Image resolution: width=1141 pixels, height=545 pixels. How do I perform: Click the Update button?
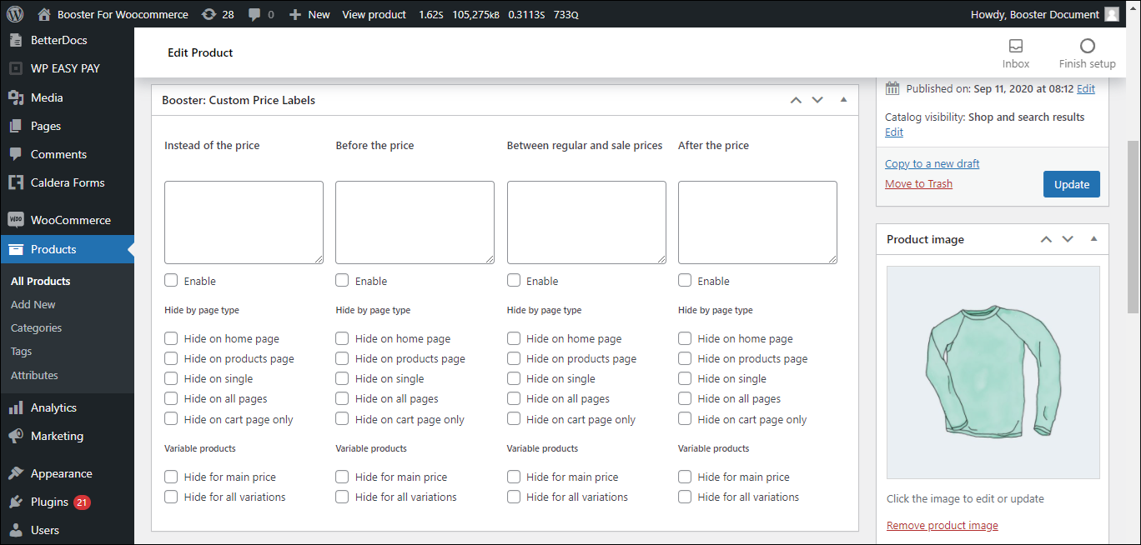[1072, 184]
